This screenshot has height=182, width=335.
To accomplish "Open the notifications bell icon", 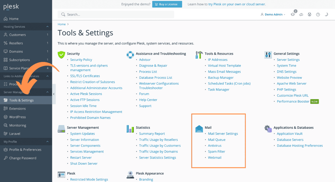I will coord(293,15).
